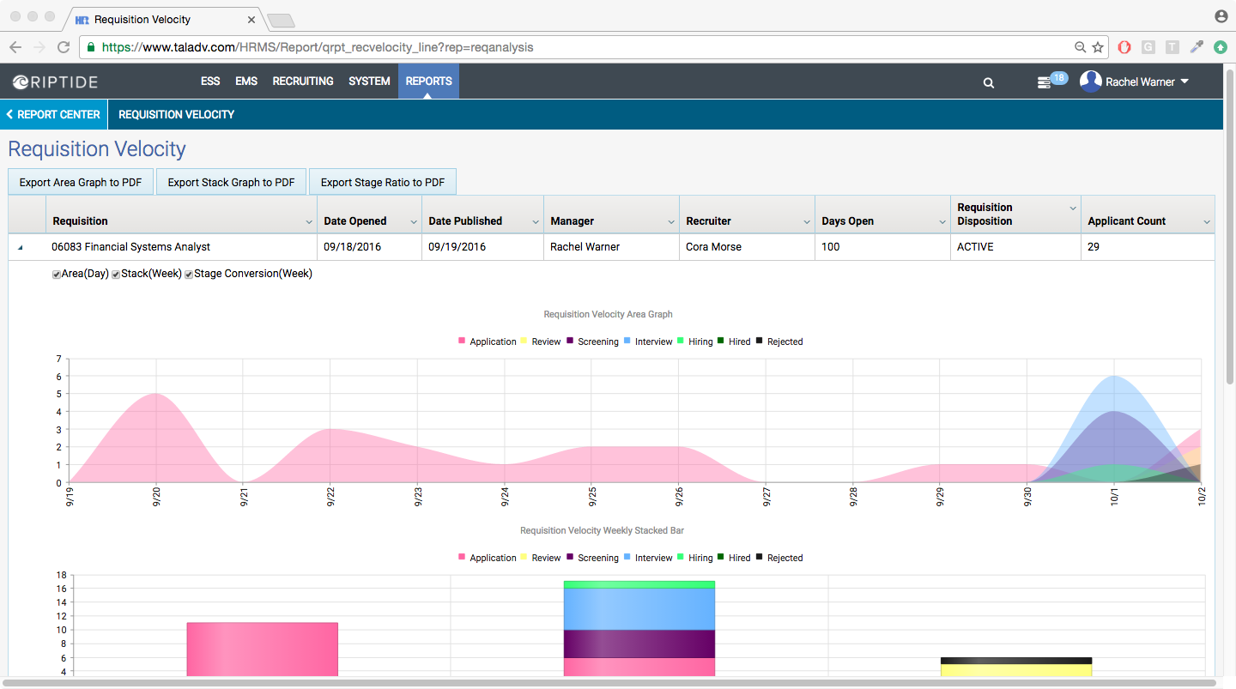Viewport: 1236px width, 689px height.
Task: Collapse the 06083 Financial Systems Analyst row
Action: coord(21,248)
